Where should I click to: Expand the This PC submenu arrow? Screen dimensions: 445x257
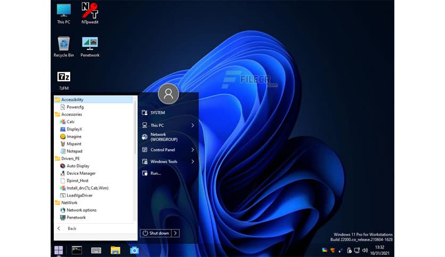pos(193,125)
